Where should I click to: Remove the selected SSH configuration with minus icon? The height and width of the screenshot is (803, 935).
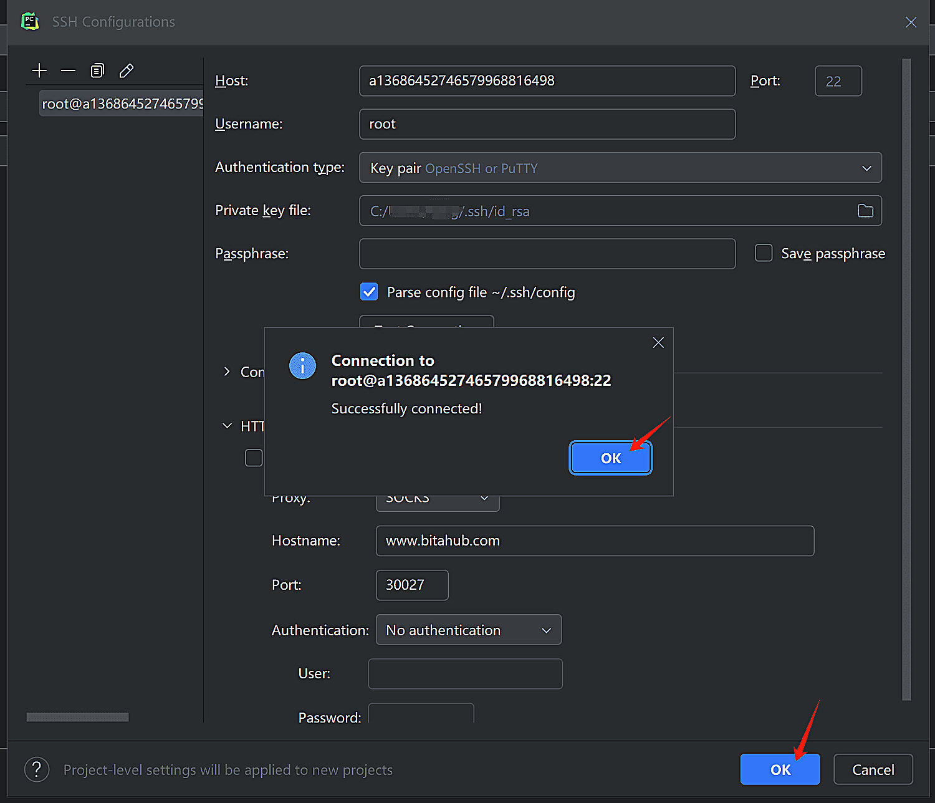click(68, 70)
